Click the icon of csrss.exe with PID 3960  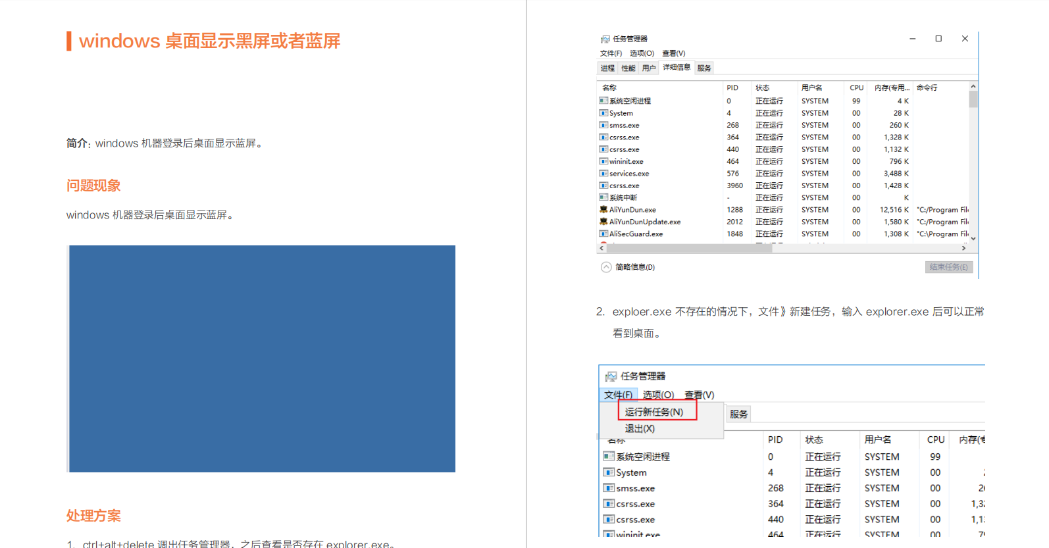(x=603, y=186)
